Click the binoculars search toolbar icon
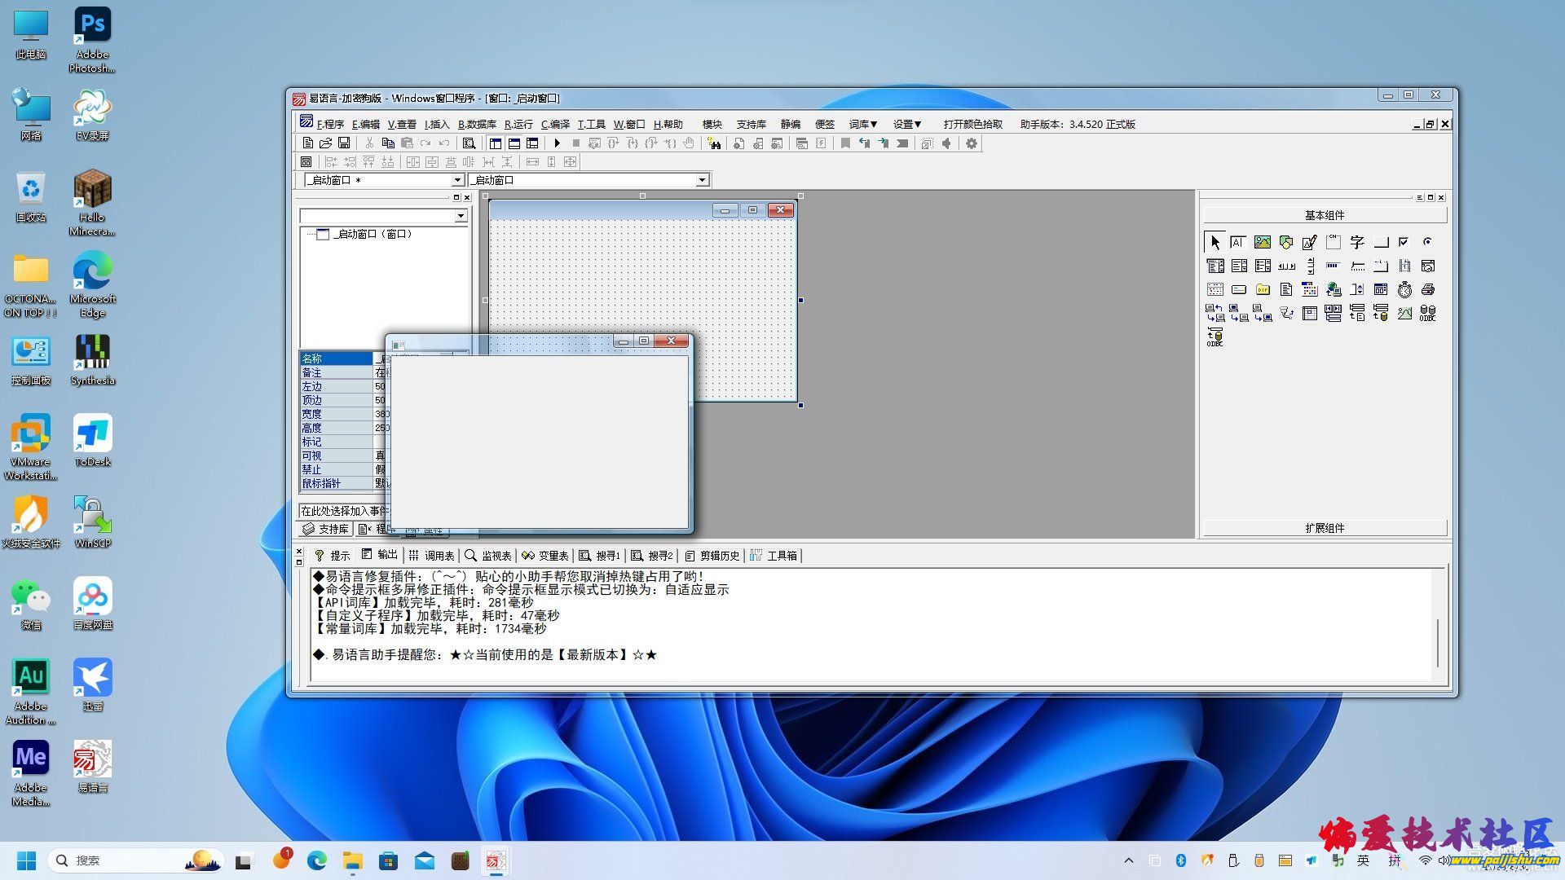Screen dimensions: 1565x880 coord(714,143)
